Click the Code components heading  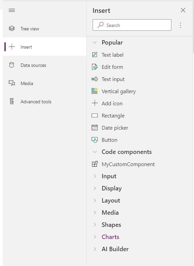click(x=127, y=152)
